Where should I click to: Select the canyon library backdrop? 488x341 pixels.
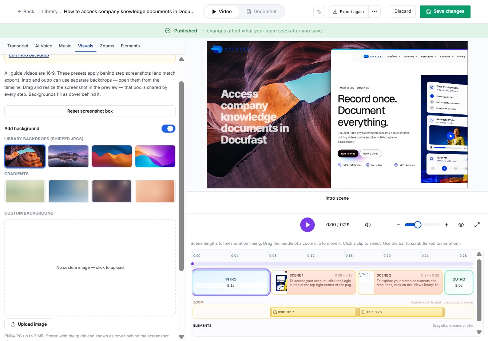[25, 156]
